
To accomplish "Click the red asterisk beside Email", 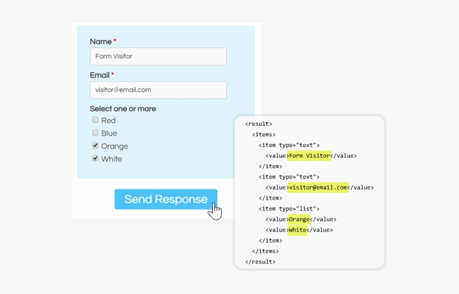I will [x=113, y=74].
